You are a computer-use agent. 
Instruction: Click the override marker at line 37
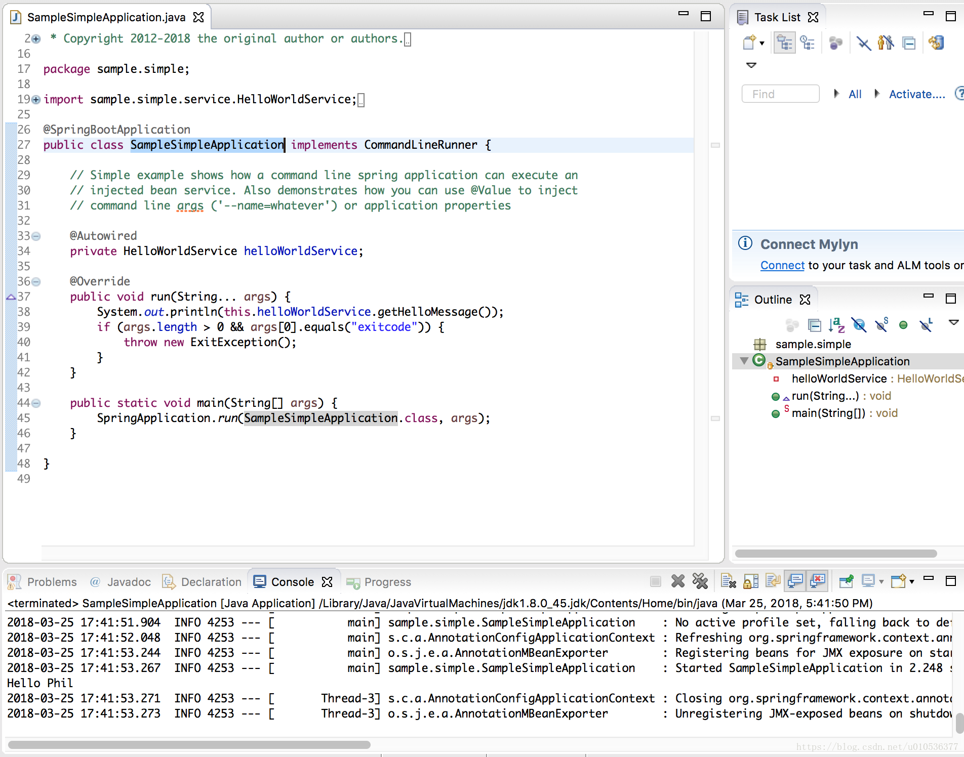click(11, 297)
